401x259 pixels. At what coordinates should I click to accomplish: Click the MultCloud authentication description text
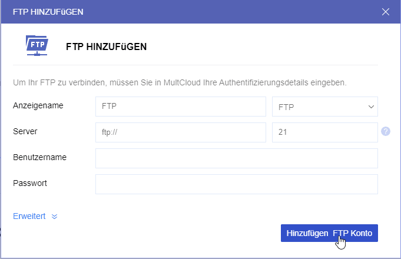[180, 82]
